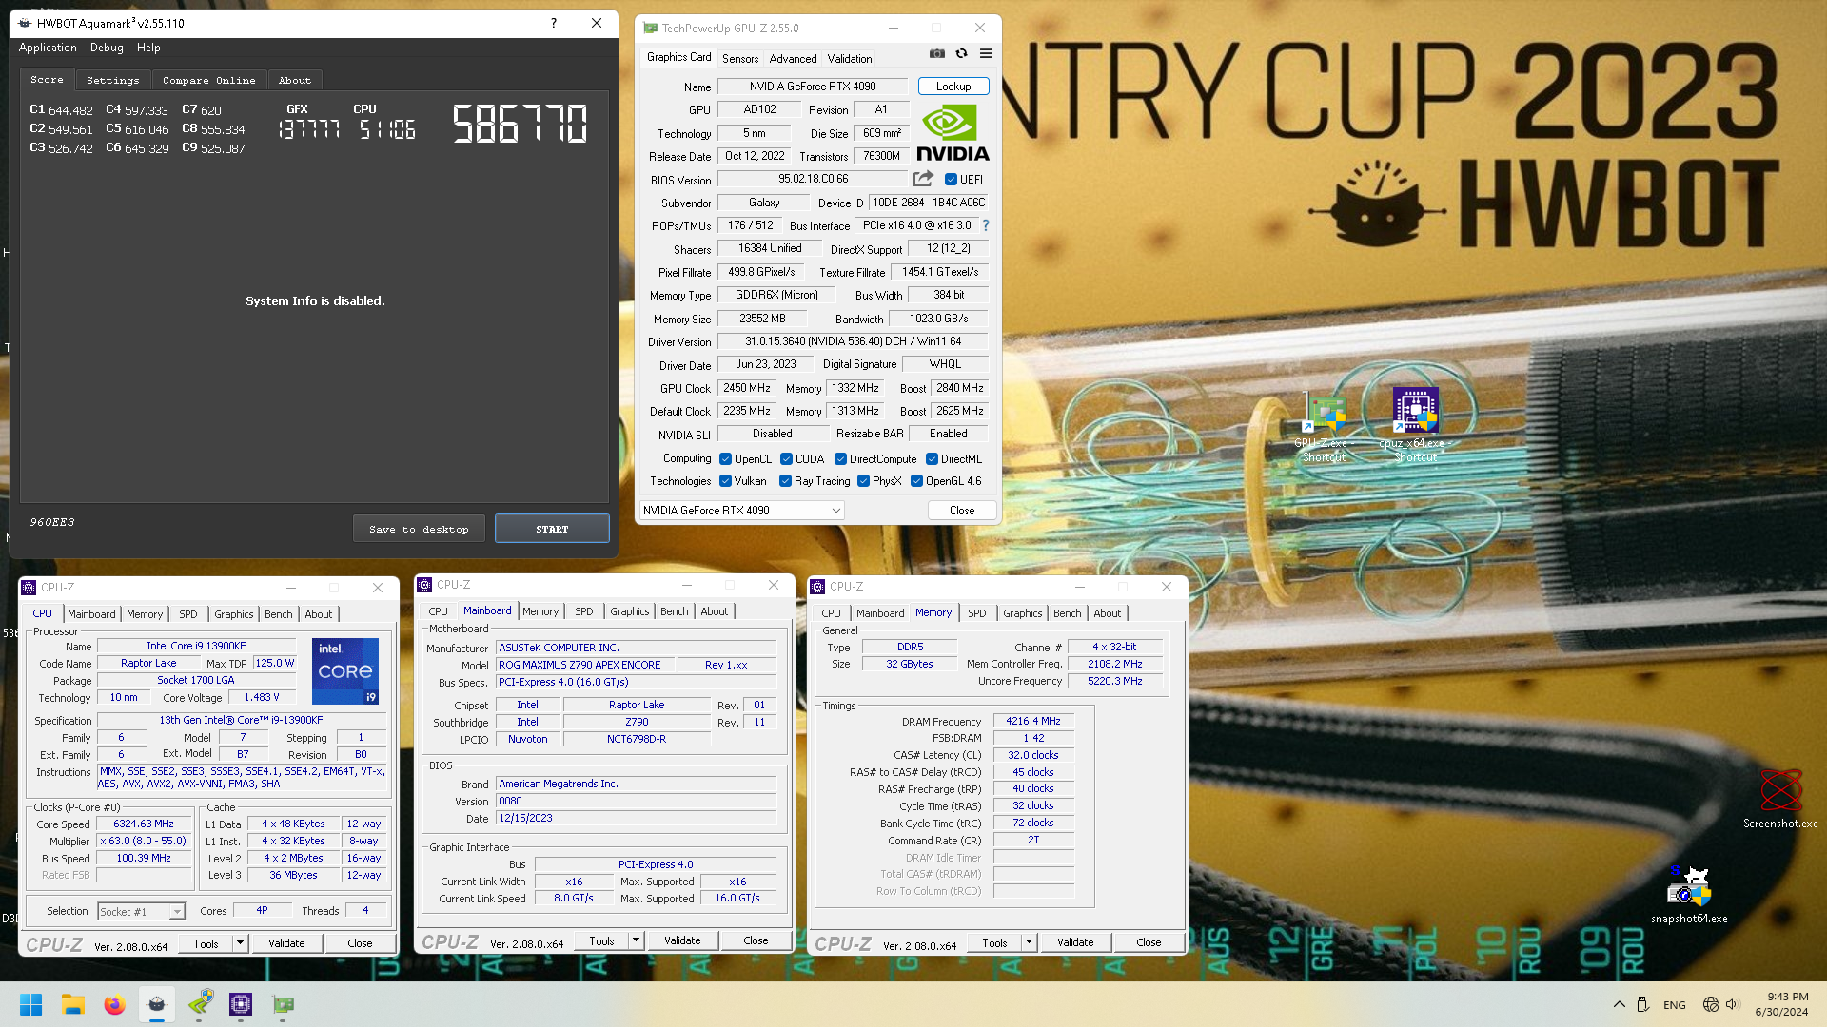Click Aquamark help question mark button
This screenshot has width=1827, height=1027.
tap(554, 23)
